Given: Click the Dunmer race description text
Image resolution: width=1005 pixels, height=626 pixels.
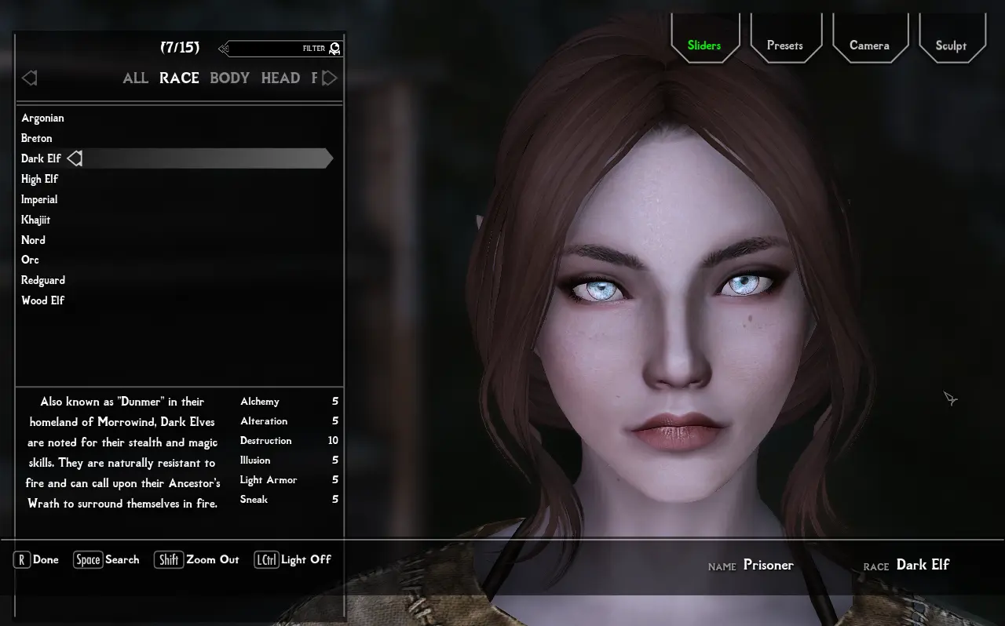Looking at the screenshot, I should (122, 453).
